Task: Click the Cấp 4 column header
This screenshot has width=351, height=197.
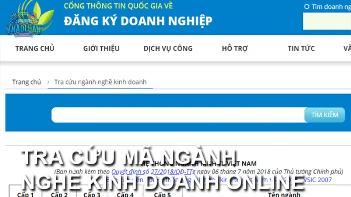Action: click(125, 194)
